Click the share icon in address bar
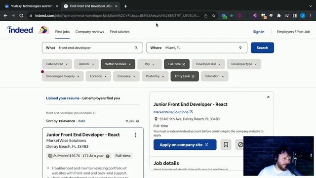 (206, 15)
